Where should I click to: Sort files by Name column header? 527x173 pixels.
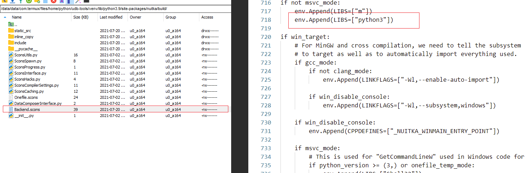pos(17,17)
